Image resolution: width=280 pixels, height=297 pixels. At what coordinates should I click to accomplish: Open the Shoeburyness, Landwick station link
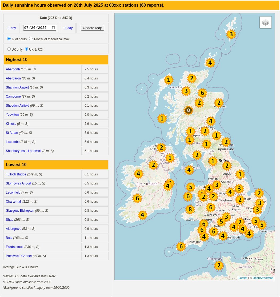(24, 151)
